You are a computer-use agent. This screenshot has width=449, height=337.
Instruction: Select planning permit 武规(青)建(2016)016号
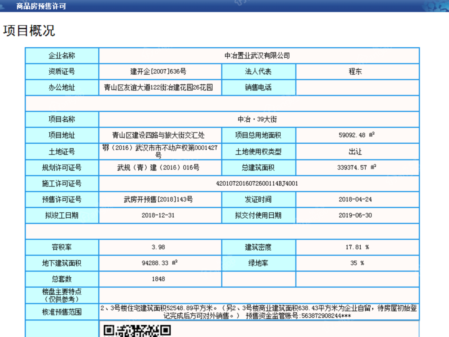click(158, 167)
